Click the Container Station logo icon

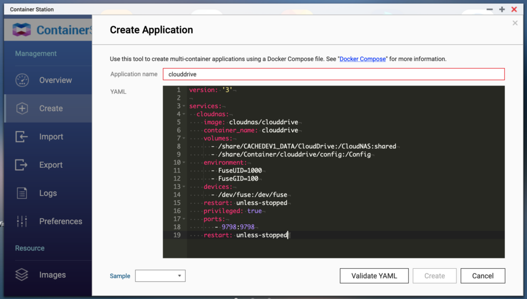pyautogui.click(x=22, y=30)
